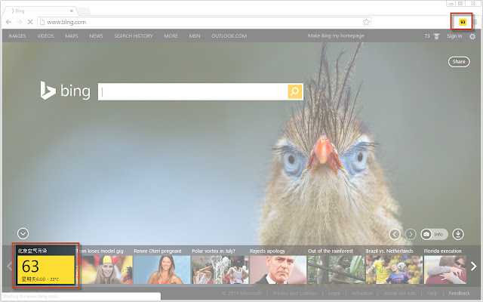Open the Advertise footer link
Viewport: 483px width, 302px height.
coord(361,294)
